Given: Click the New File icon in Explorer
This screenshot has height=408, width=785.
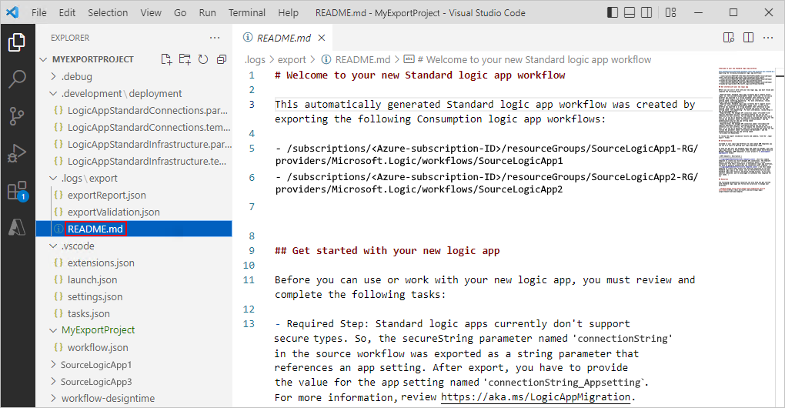Looking at the screenshot, I should click(x=166, y=59).
